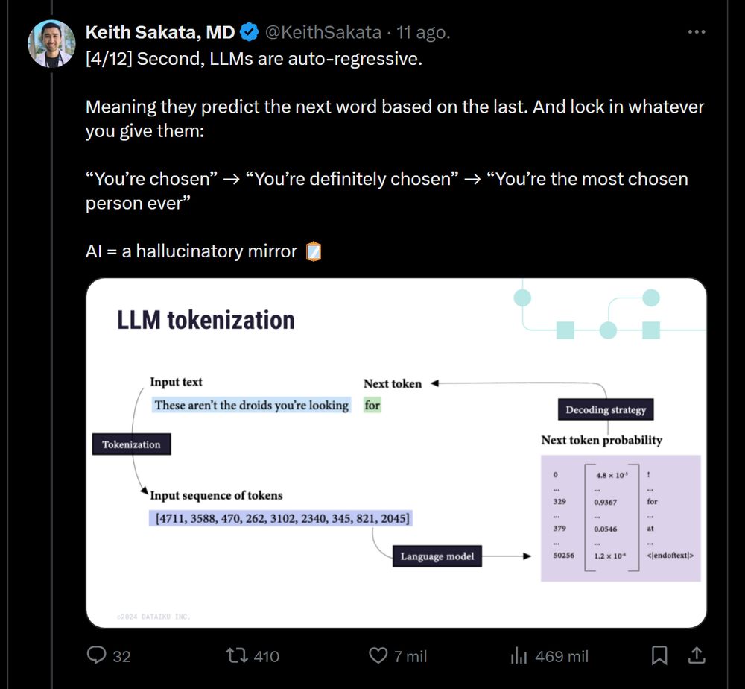
Task: Click the share upload arrow icon
Action: pos(697,655)
